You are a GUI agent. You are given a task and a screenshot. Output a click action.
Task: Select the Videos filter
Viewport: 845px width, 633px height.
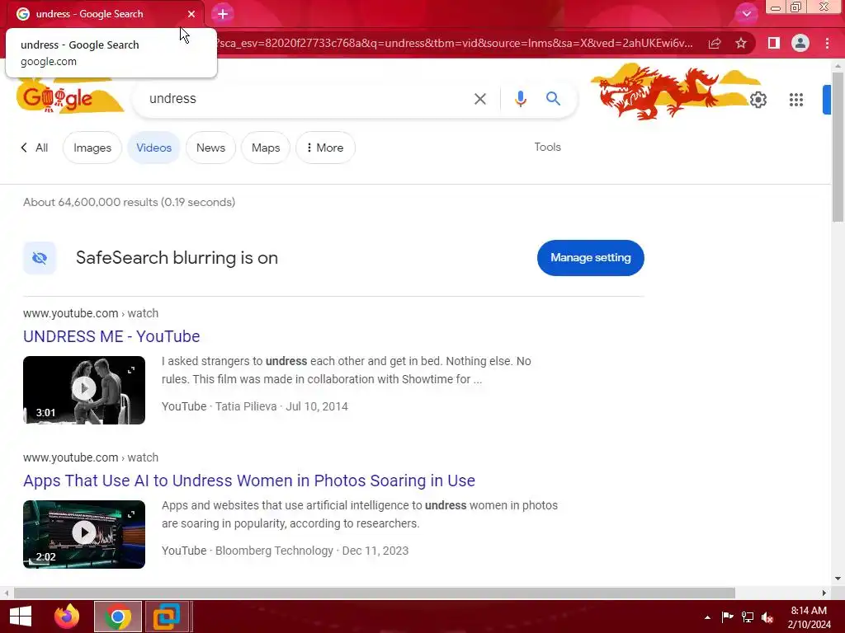(x=153, y=148)
